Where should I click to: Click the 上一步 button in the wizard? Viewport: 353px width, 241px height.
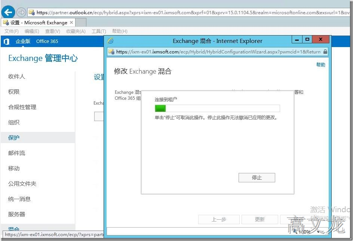point(219,219)
